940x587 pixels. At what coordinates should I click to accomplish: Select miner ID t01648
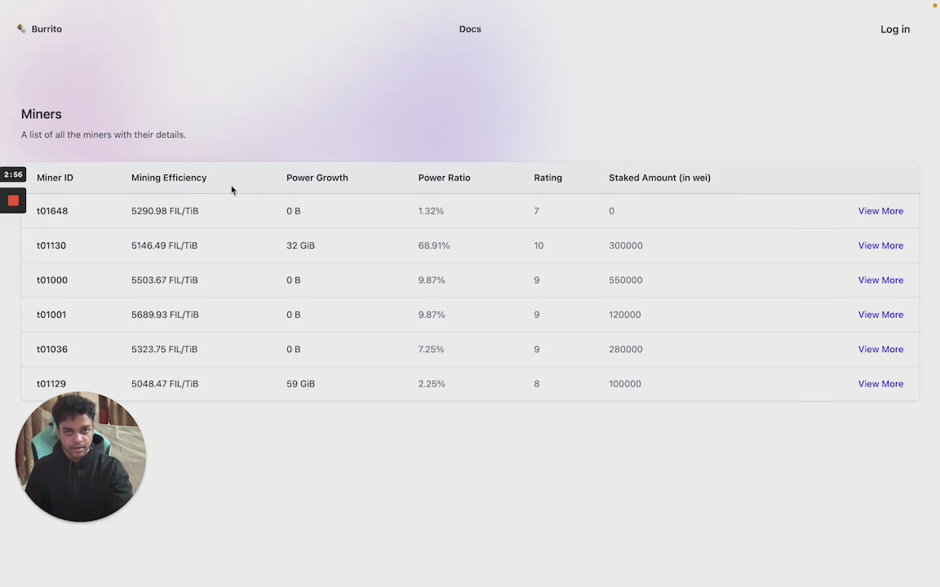[52, 211]
